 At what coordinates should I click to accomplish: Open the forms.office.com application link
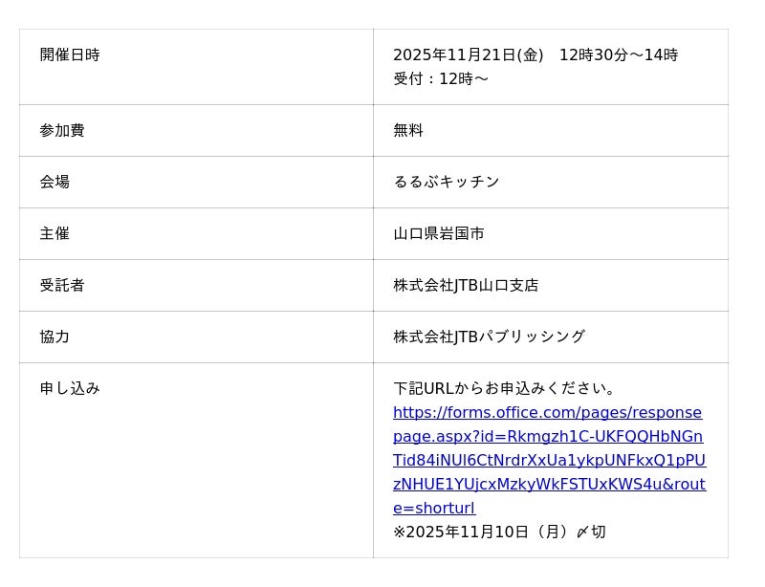pos(549,460)
